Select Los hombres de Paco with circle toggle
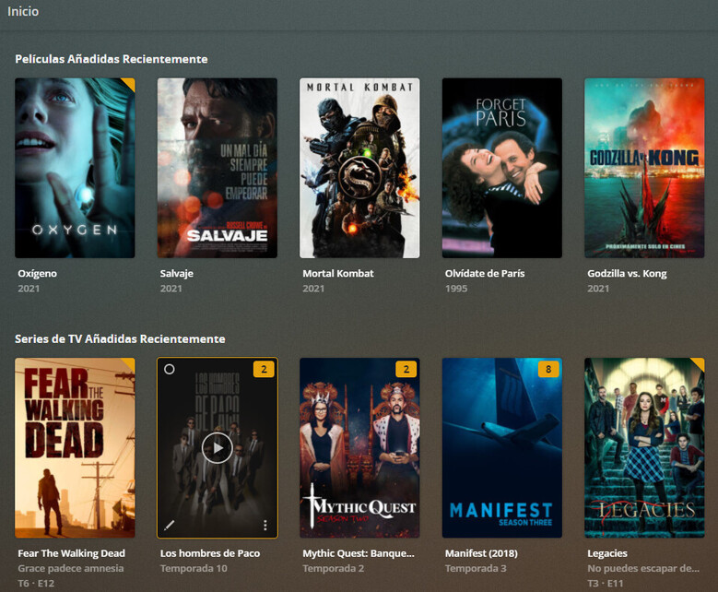The image size is (718, 592). point(170,370)
